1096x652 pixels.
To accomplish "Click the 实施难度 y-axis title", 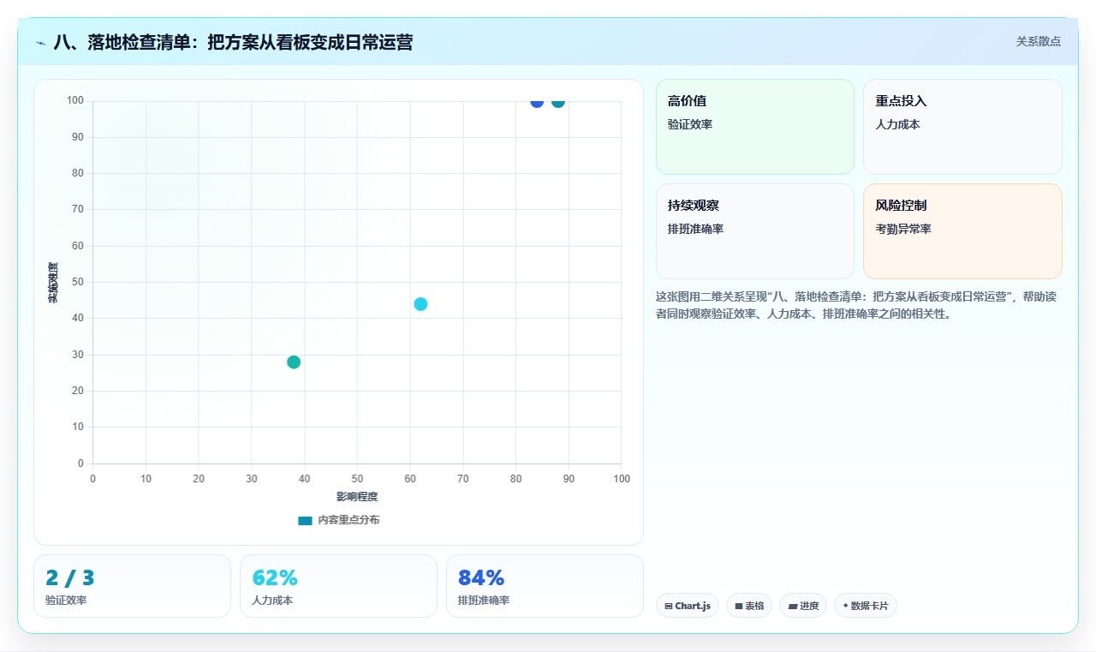I will click(x=53, y=283).
